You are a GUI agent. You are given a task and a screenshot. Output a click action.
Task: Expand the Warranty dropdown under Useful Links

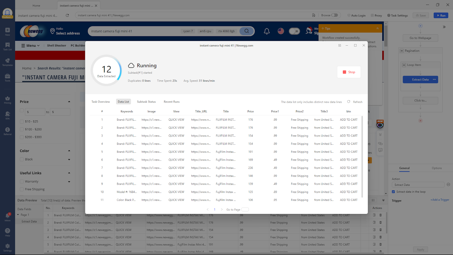(69, 181)
